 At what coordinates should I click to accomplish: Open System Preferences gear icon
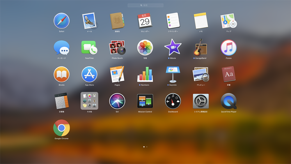tap(200, 101)
